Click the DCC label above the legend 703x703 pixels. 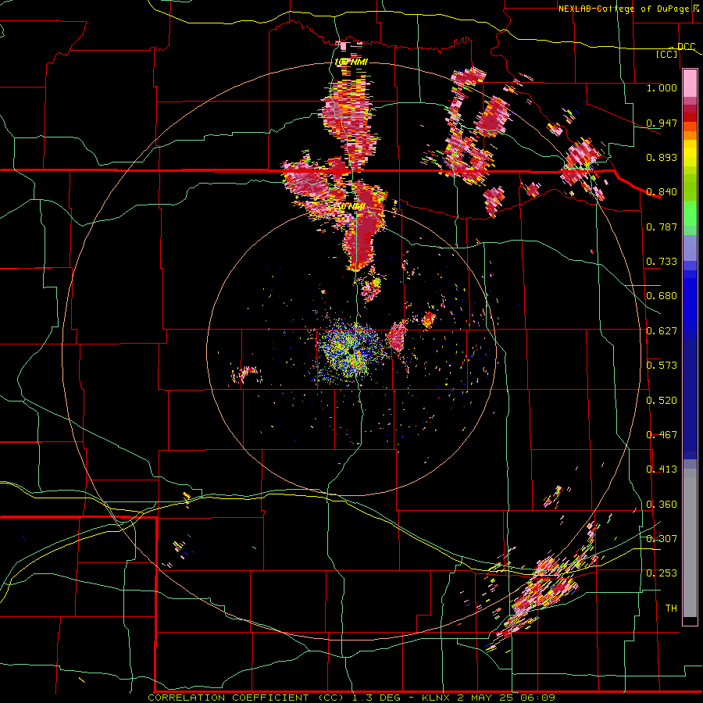tap(686, 47)
